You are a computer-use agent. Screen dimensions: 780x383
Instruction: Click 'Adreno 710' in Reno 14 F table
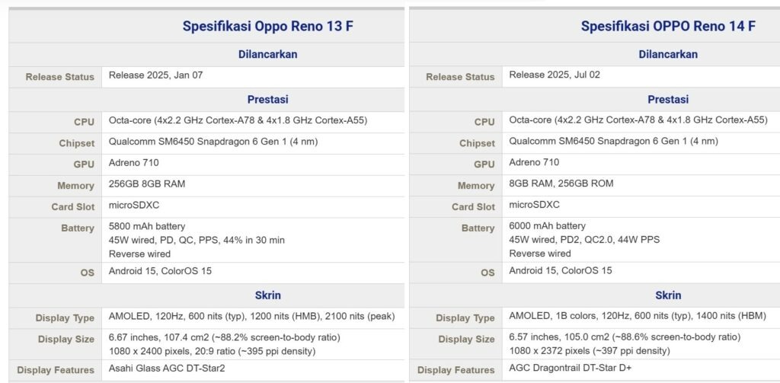tap(534, 163)
